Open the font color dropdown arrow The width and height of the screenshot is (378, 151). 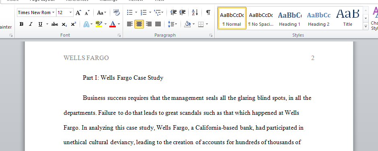119,24
